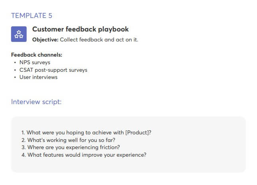257x185 pixels.
Task: Select the "User interviews" bullet item
Action: (38, 77)
